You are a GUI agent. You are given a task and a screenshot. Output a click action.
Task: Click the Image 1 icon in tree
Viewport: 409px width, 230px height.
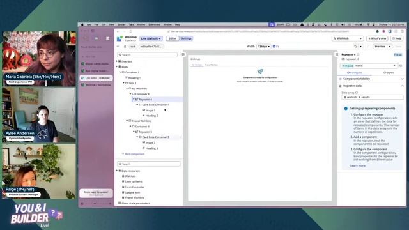pyautogui.click(x=143, y=110)
